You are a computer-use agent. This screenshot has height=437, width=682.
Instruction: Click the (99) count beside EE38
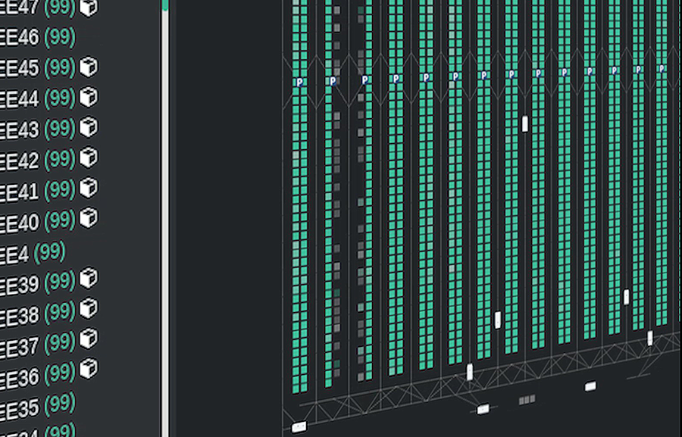[60, 311]
